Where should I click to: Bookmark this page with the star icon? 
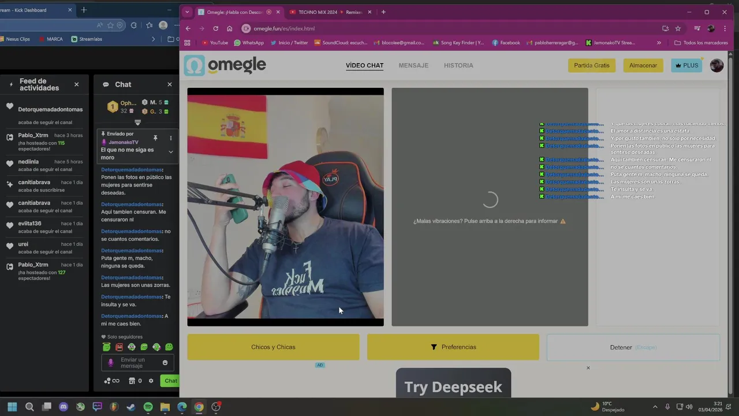point(678,28)
